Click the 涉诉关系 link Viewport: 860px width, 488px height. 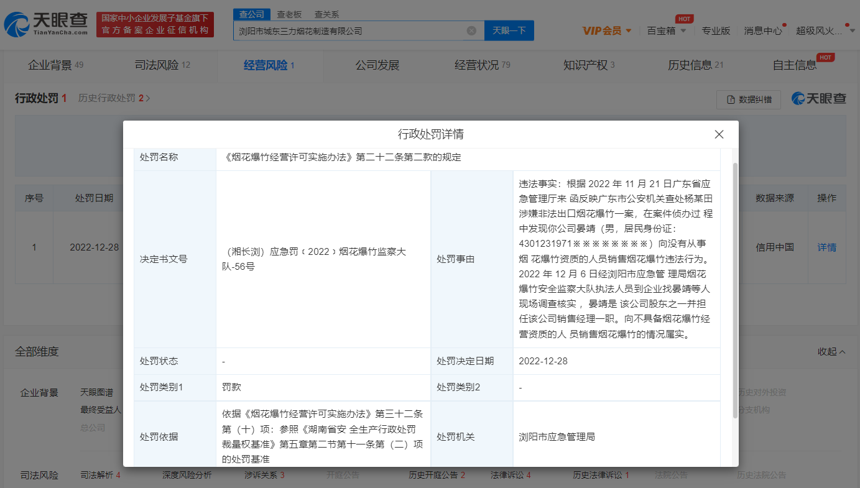tap(264, 475)
